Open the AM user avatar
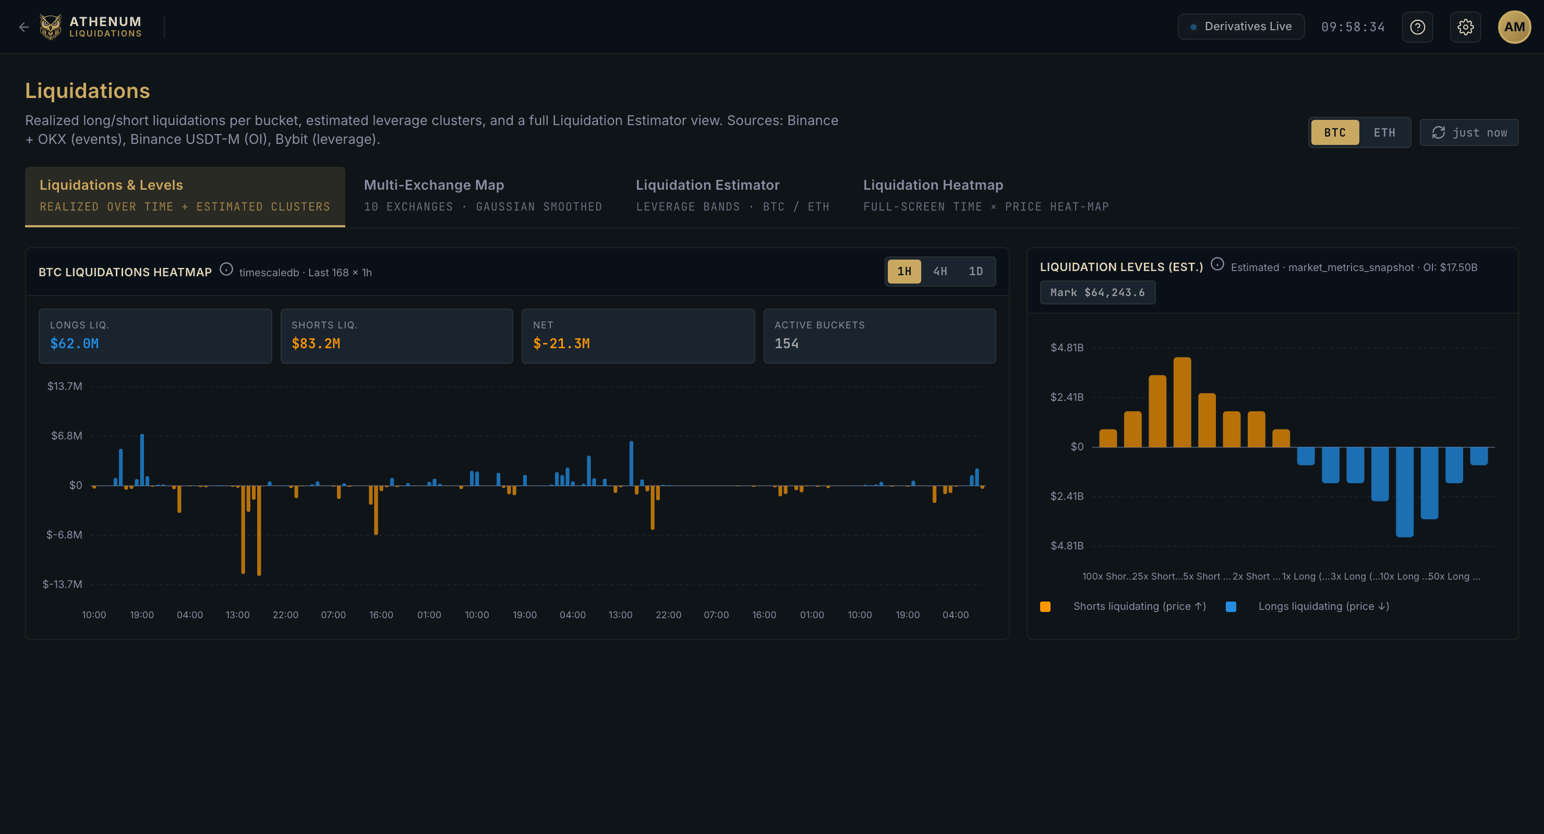This screenshot has width=1544, height=834. point(1514,27)
